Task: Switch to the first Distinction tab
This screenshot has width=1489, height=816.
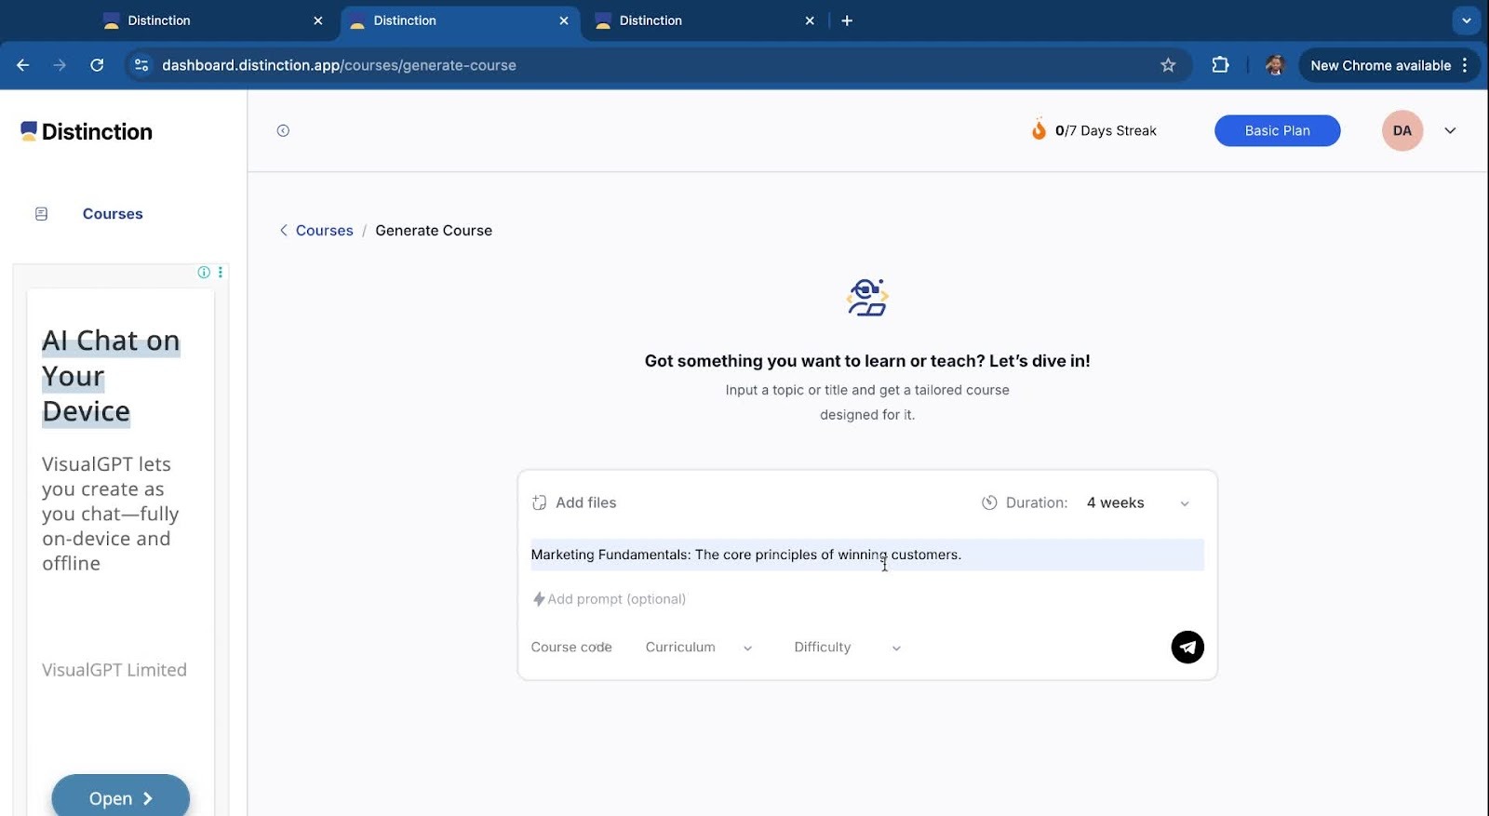Action: 159,20
